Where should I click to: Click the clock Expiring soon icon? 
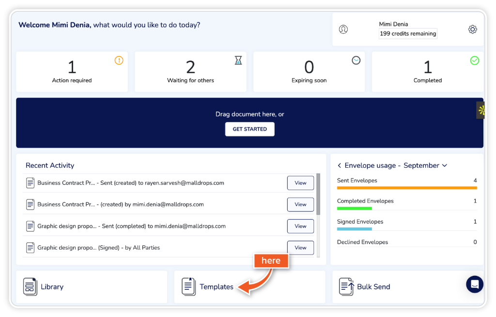click(356, 61)
